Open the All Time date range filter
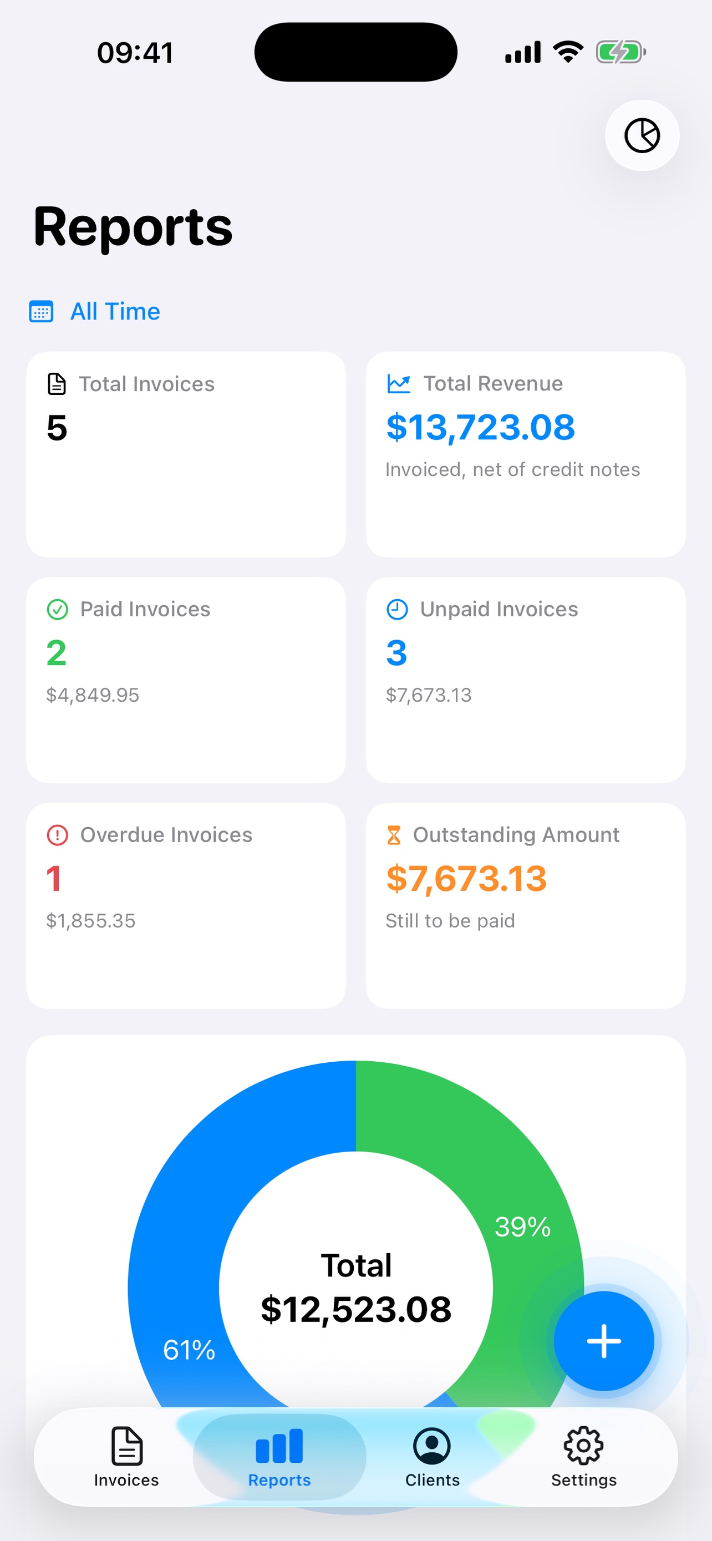 (94, 312)
